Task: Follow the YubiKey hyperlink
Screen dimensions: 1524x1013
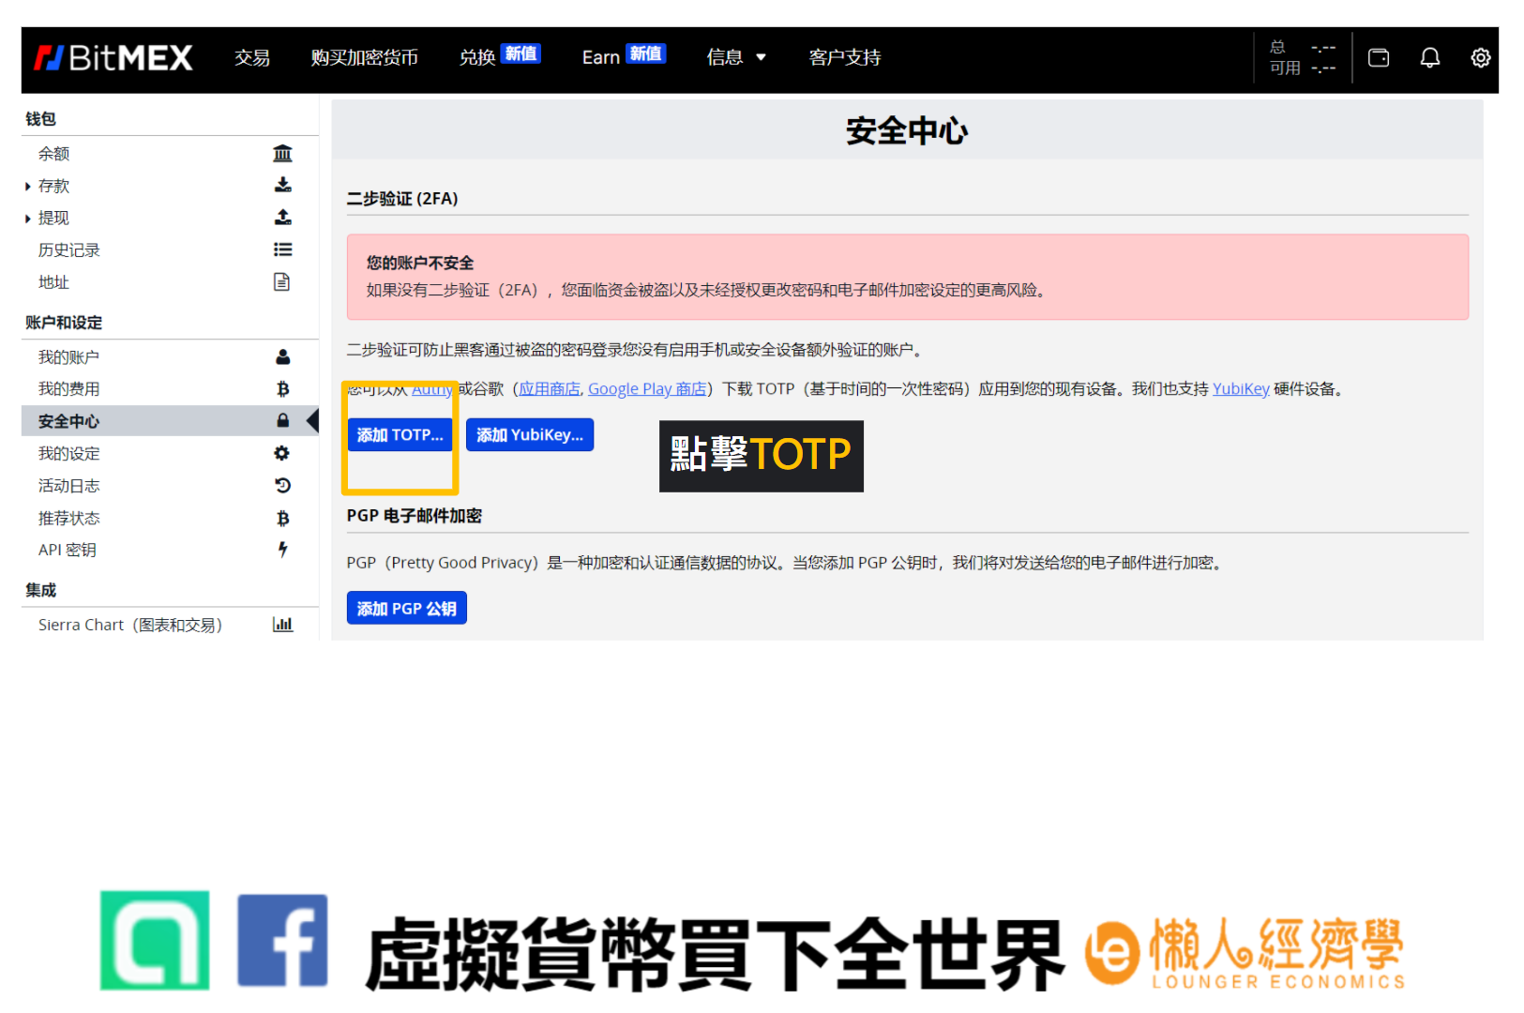Action: click(1241, 388)
